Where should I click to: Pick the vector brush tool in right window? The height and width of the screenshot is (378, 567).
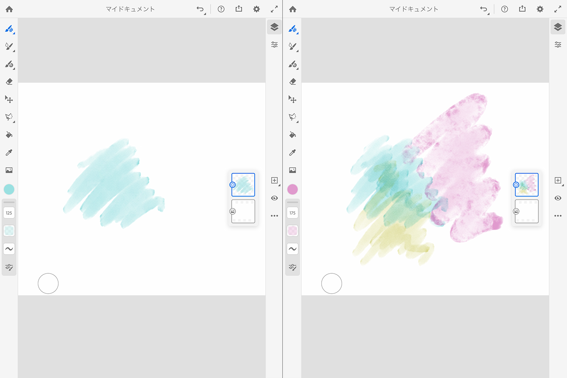(x=293, y=64)
